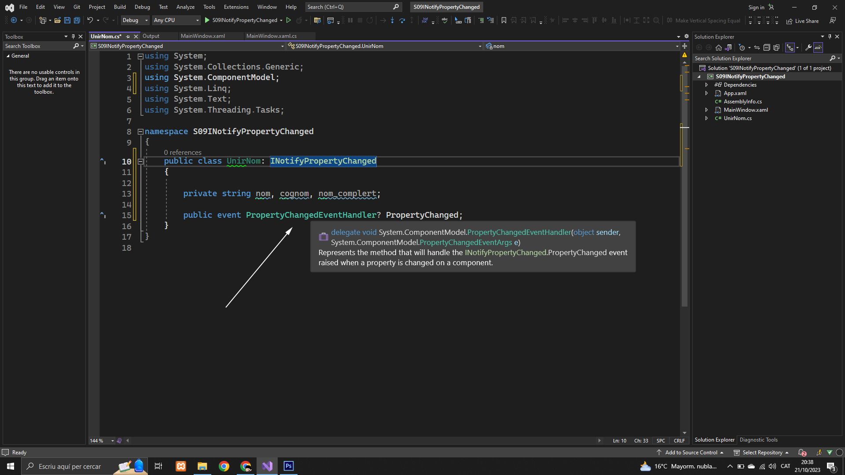The width and height of the screenshot is (845, 475).
Task: Collapse All in Solution Explorer toolbar
Action: coord(767,47)
